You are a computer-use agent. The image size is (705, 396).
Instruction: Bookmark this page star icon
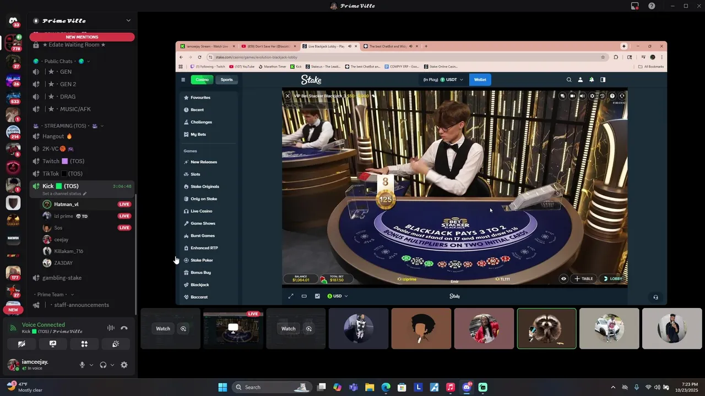click(x=603, y=57)
